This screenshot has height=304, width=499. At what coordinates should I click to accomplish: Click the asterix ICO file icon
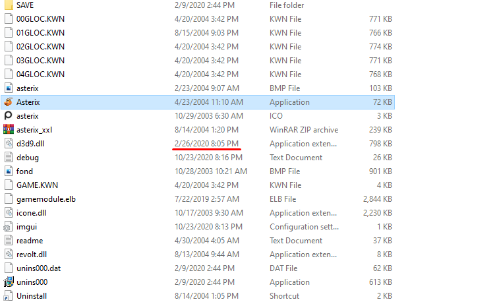coord(9,115)
